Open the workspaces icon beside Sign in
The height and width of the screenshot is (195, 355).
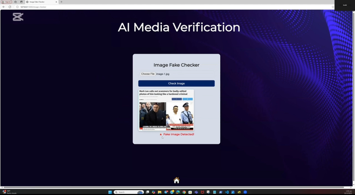pos(15,2)
